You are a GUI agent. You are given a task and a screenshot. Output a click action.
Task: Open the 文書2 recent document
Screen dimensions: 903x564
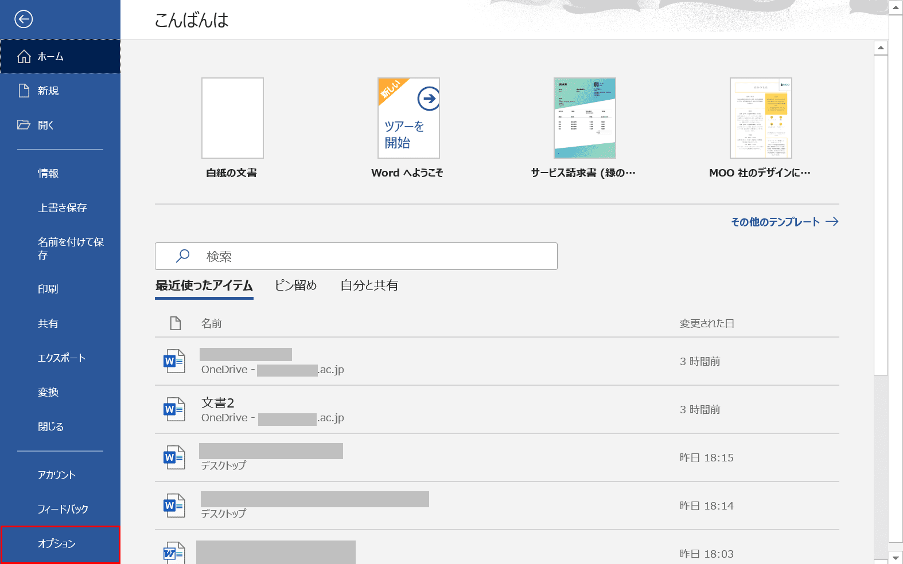pos(497,409)
